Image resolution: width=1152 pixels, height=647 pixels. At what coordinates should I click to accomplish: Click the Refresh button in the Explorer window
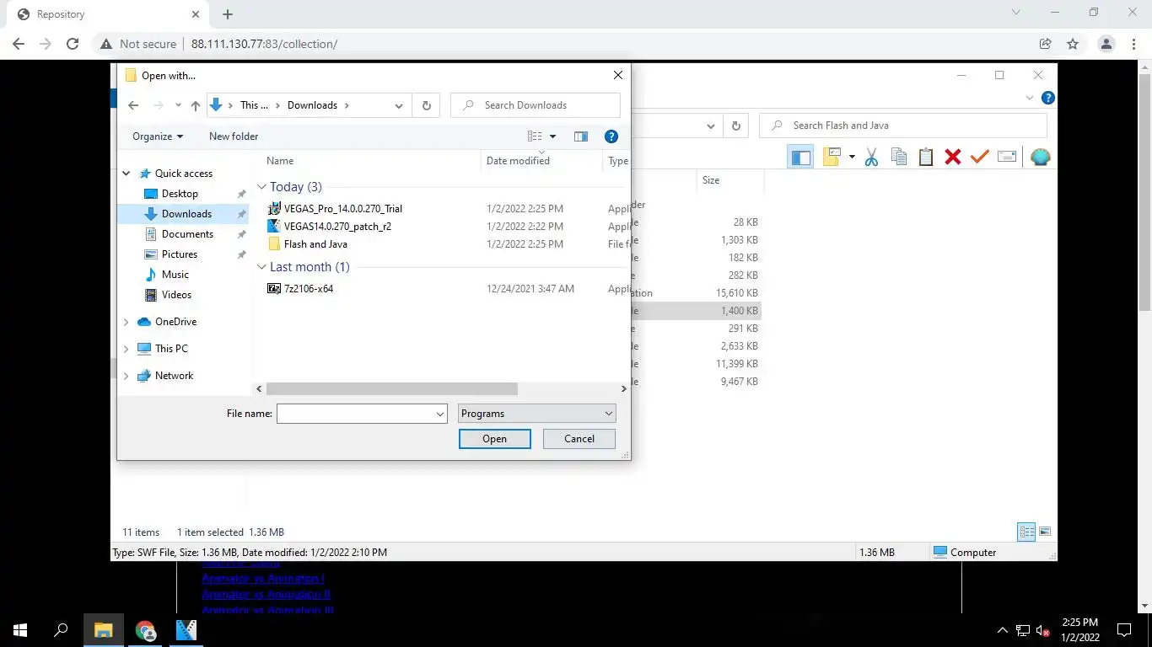point(736,126)
